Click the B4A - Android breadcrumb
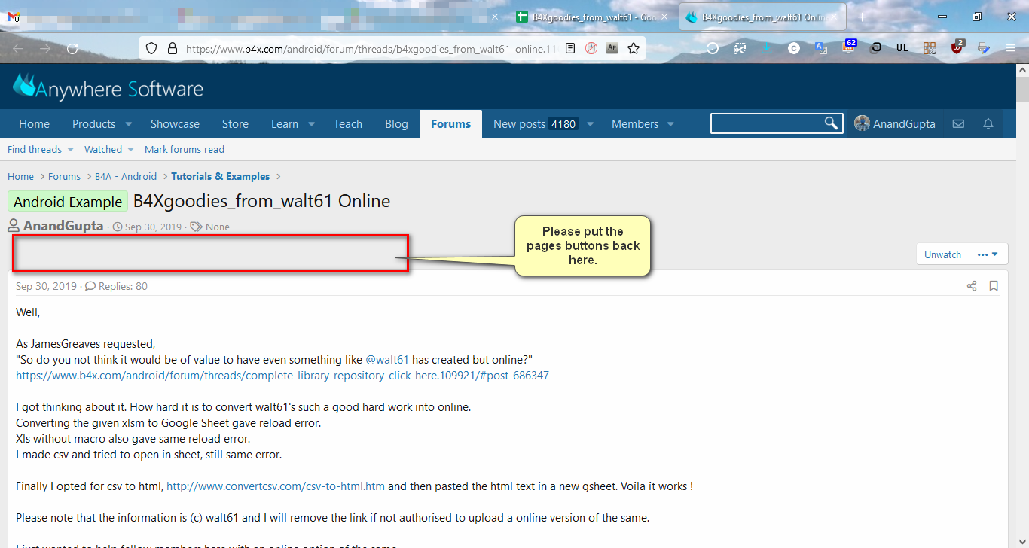The height and width of the screenshot is (548, 1029). 126,176
